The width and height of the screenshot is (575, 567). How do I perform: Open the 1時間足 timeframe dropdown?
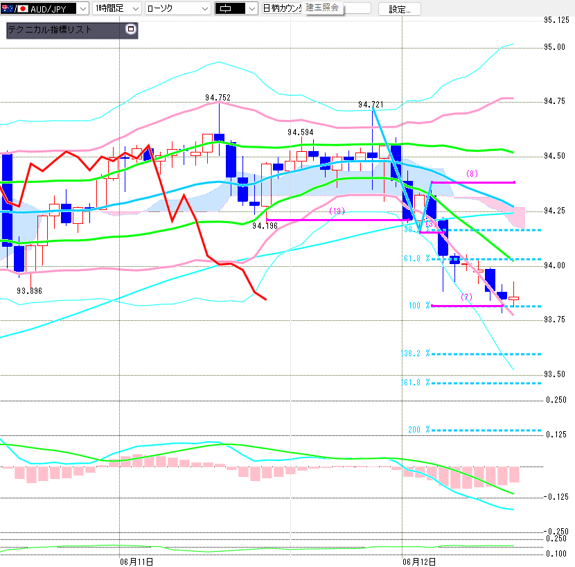coord(116,8)
